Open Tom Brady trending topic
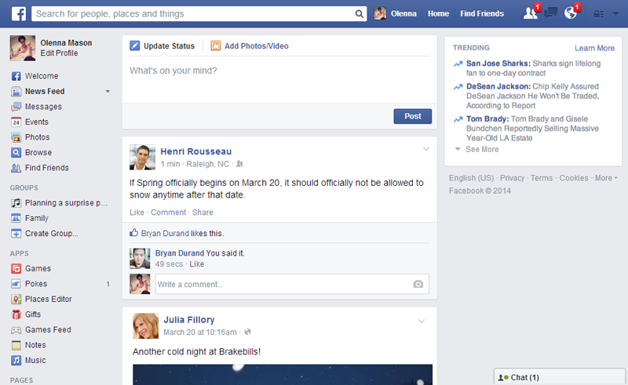The width and height of the screenshot is (628, 385). pyautogui.click(x=487, y=119)
